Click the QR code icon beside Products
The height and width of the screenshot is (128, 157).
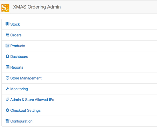tap(7, 46)
